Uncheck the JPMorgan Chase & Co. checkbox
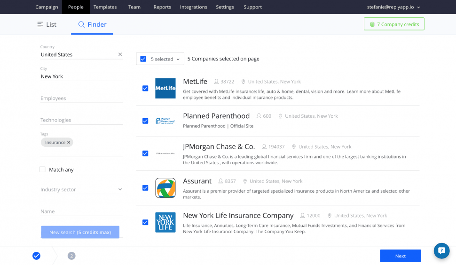 point(145,153)
